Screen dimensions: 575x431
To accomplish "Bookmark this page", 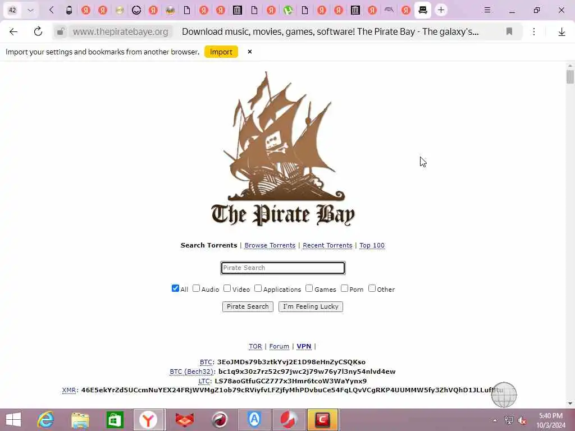I will point(509,32).
